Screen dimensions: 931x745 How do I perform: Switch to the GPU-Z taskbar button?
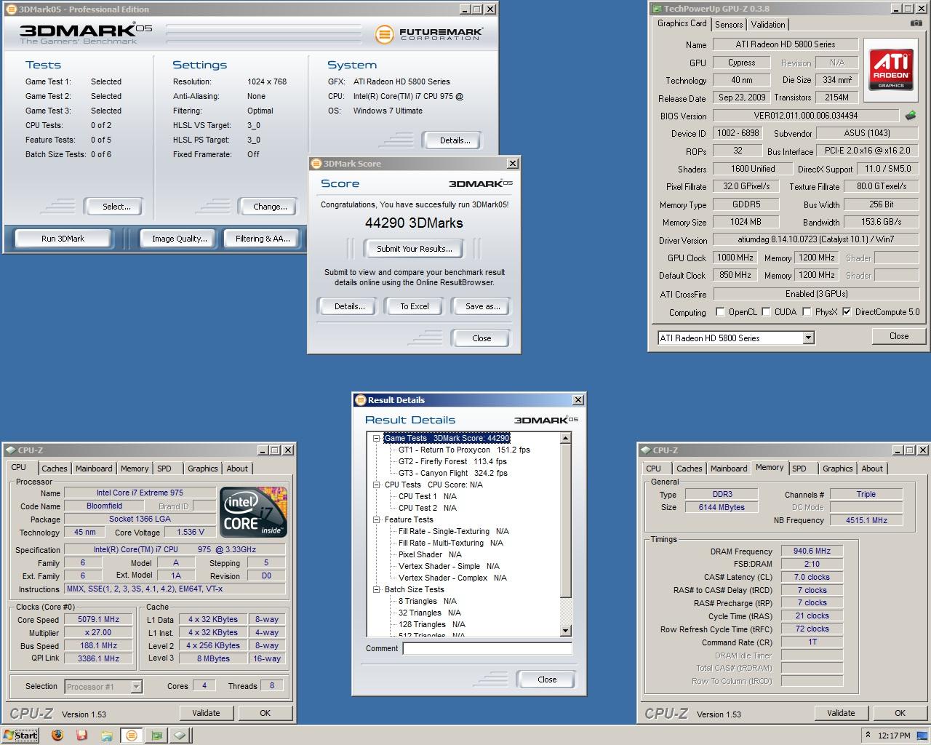(156, 735)
